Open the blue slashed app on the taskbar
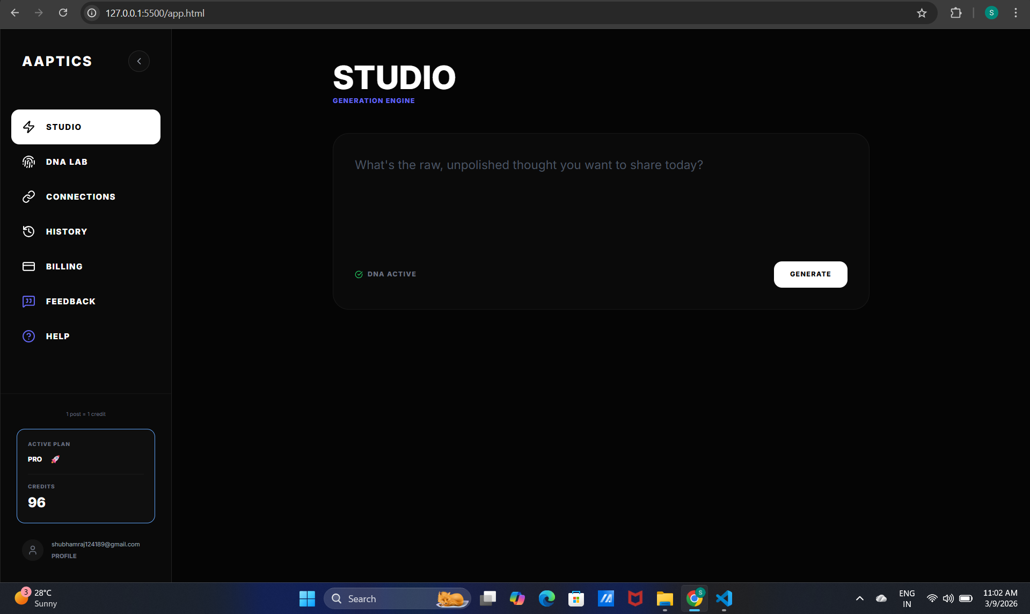This screenshot has height=614, width=1030. tap(605, 598)
